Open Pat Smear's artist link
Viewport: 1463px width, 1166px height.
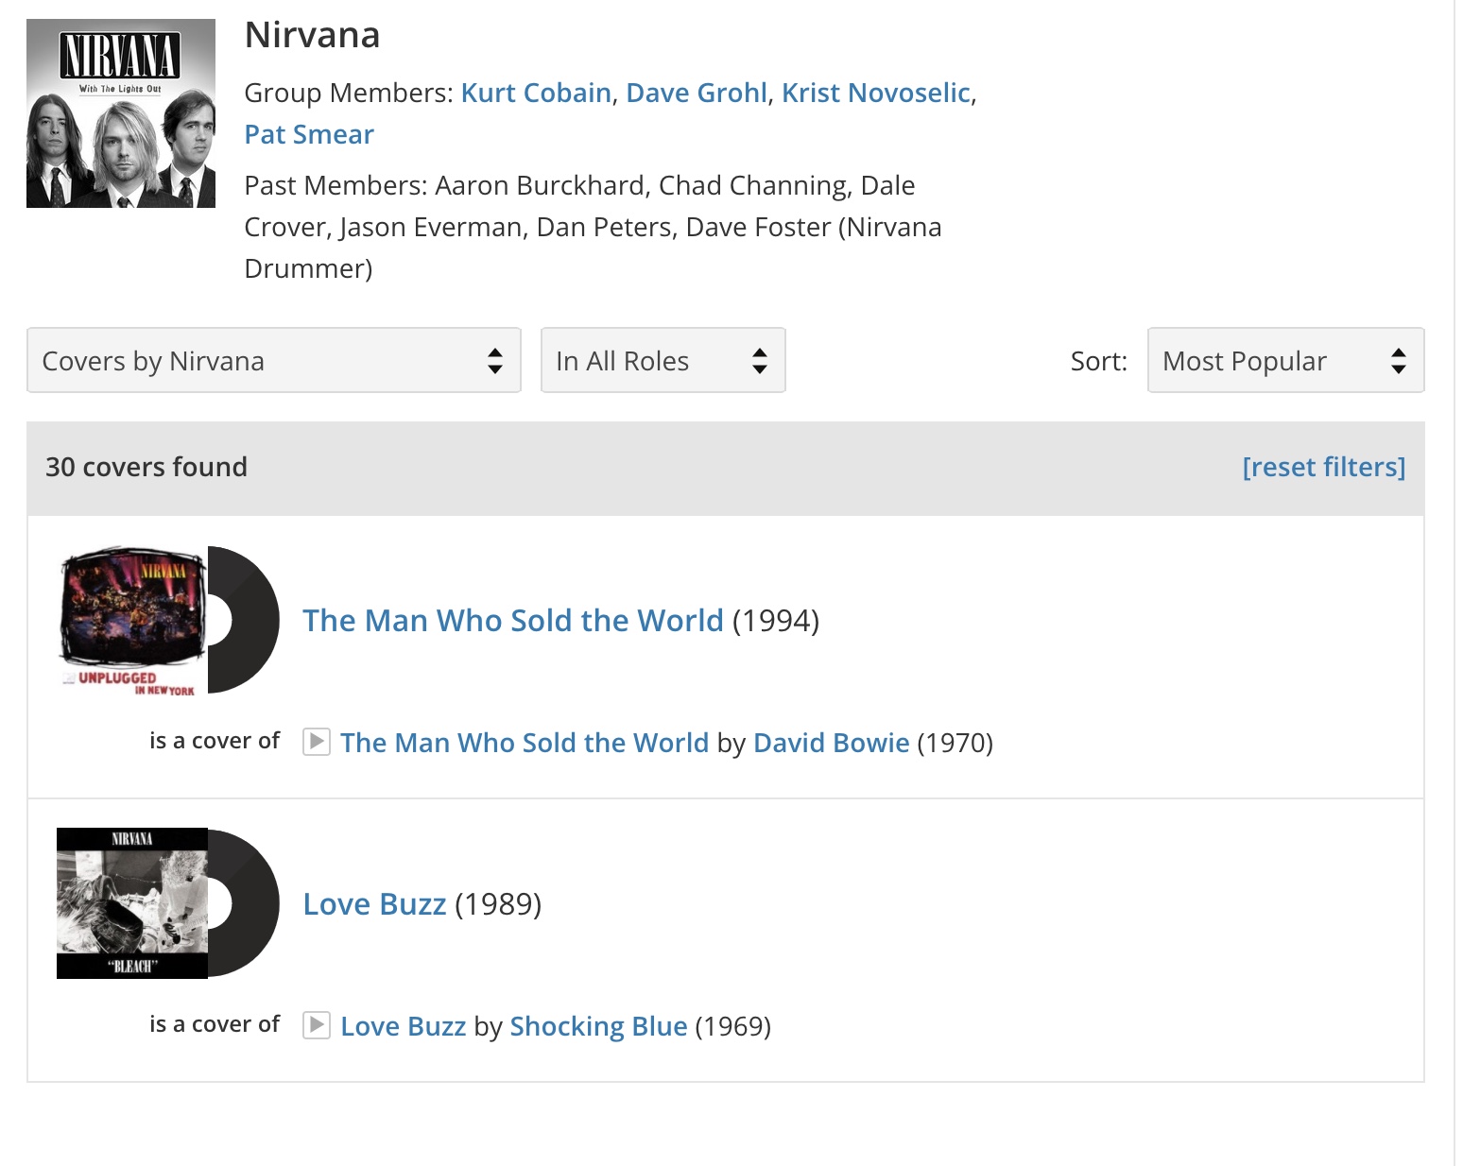click(309, 134)
